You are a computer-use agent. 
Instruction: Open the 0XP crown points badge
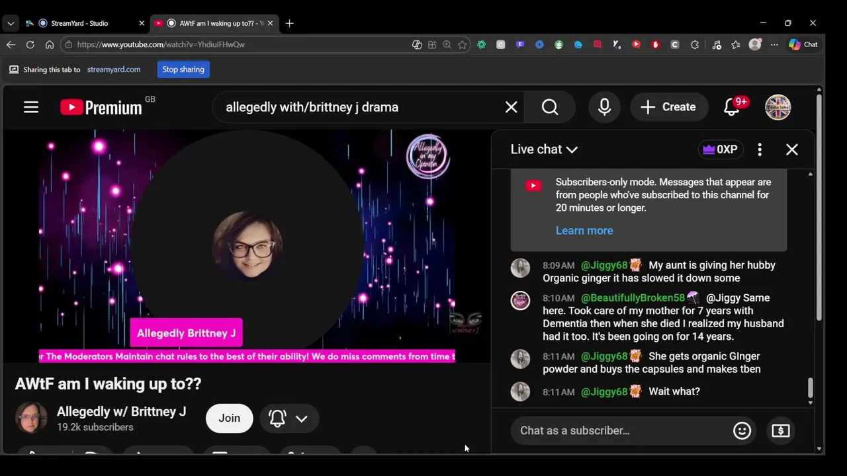click(x=720, y=149)
